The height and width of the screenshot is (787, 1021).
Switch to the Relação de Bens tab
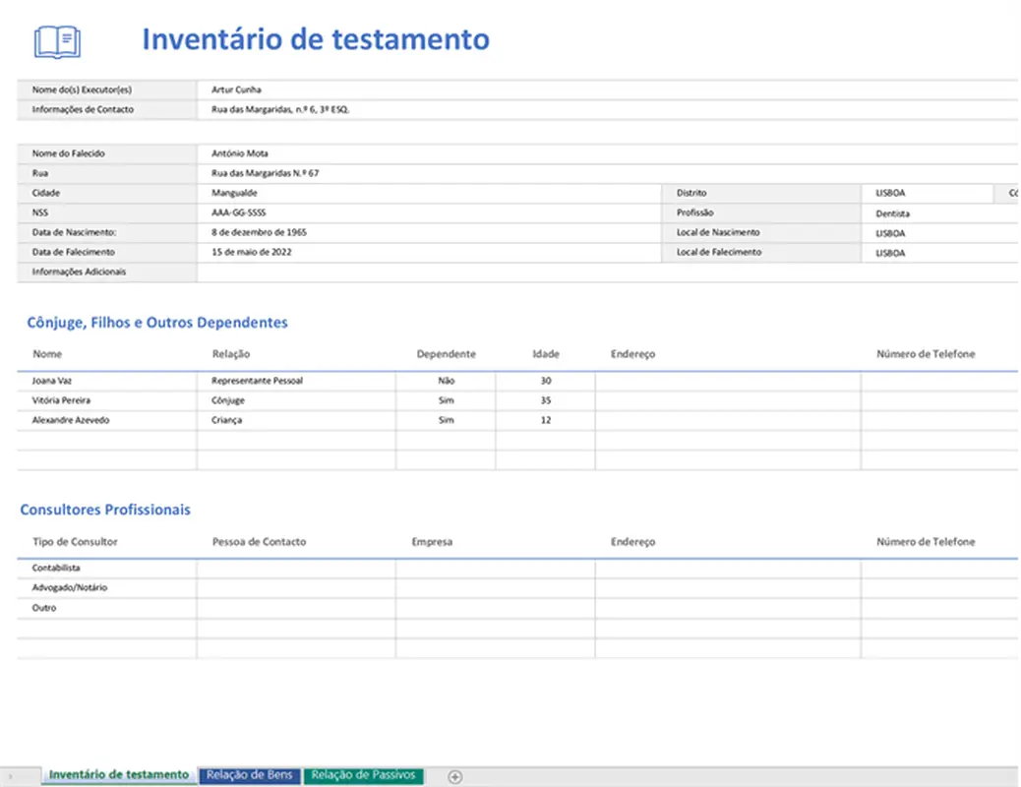[249, 775]
